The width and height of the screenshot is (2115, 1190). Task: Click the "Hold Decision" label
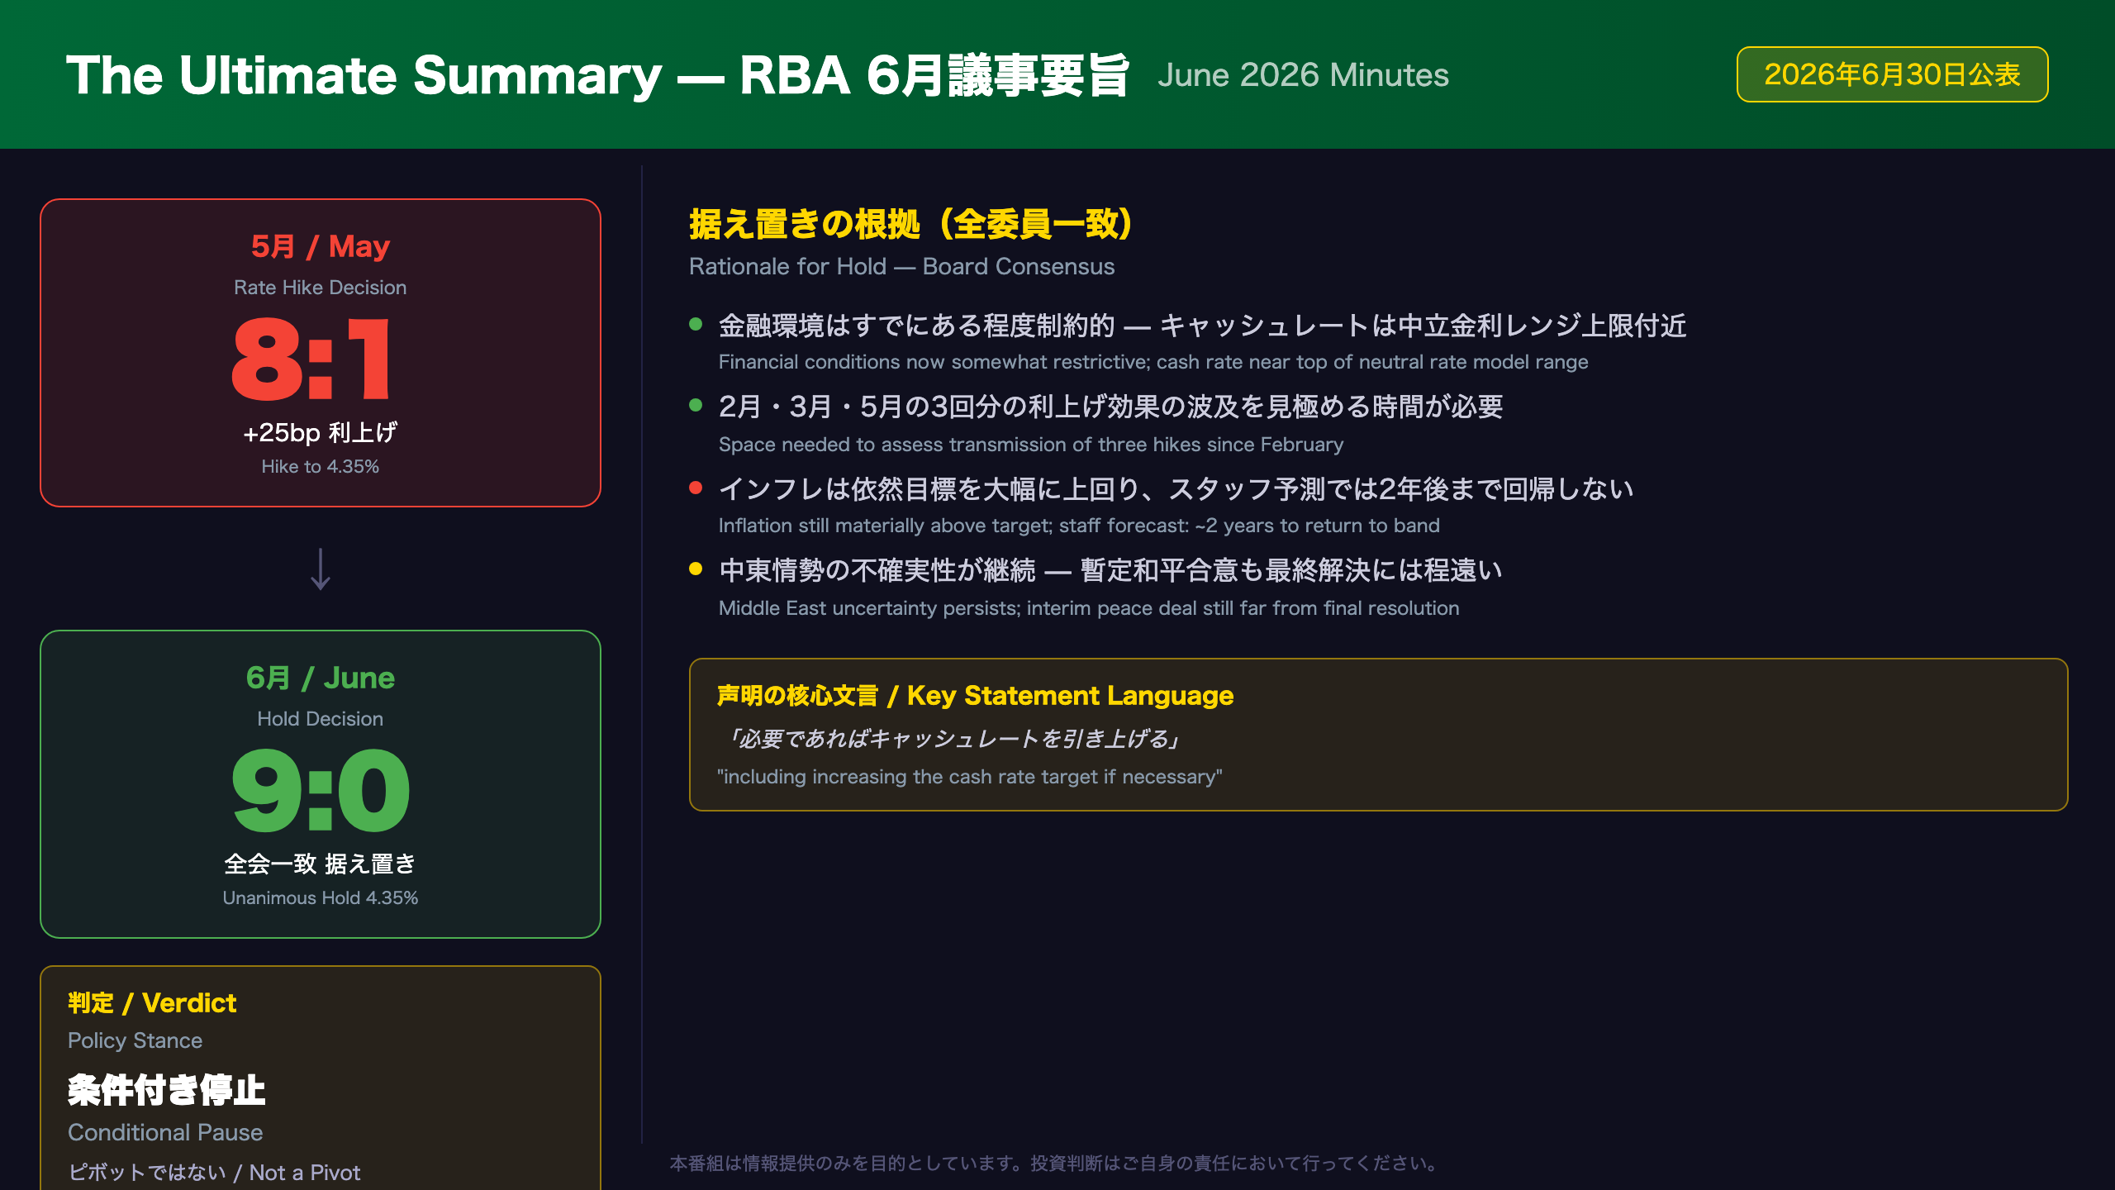[x=321, y=719]
